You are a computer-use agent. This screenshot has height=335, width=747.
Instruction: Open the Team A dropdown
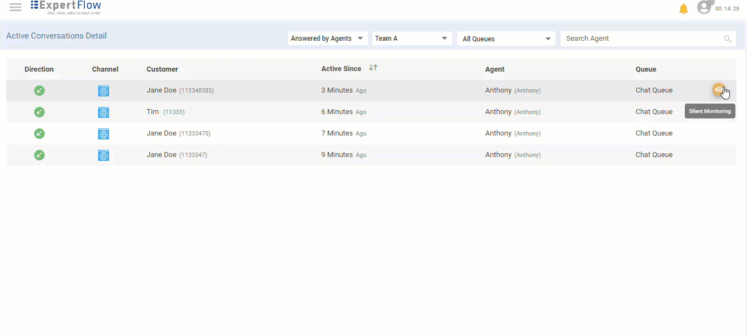[412, 39]
